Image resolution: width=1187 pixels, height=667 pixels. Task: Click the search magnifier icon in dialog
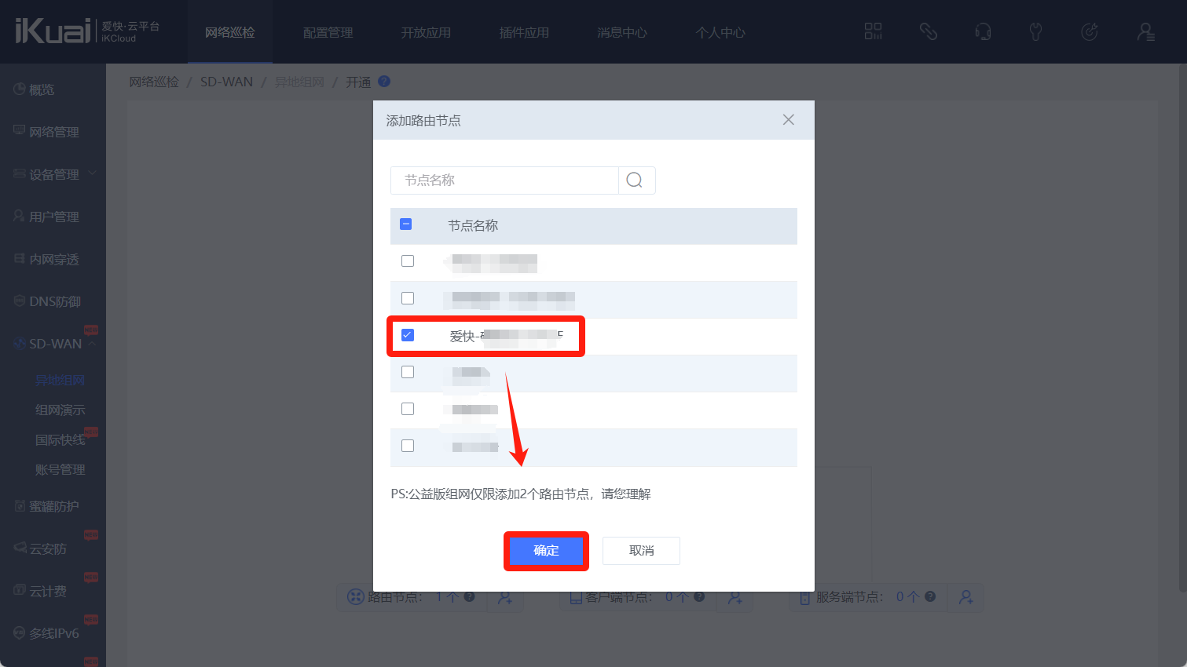point(635,180)
